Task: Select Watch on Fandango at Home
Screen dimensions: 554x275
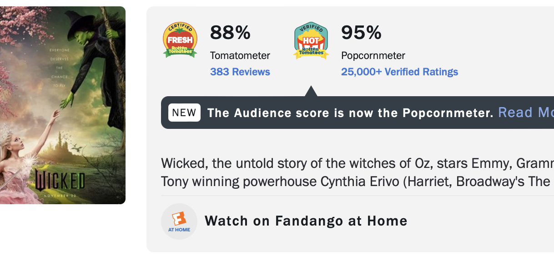Action: (x=306, y=221)
